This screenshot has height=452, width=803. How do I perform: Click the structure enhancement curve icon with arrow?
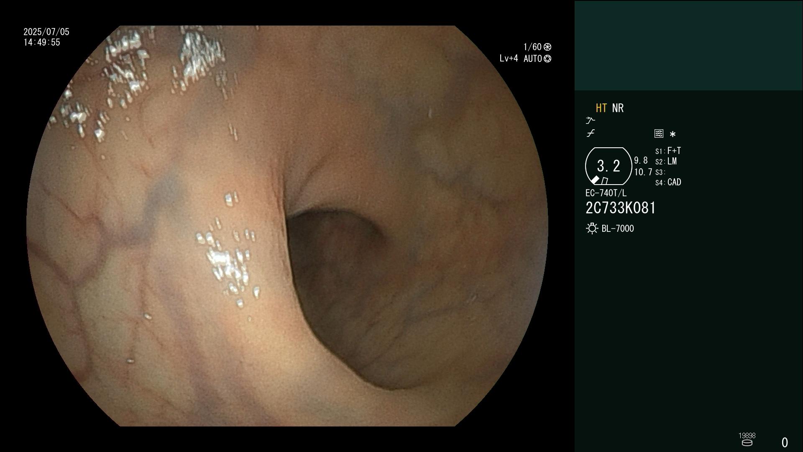point(590,121)
